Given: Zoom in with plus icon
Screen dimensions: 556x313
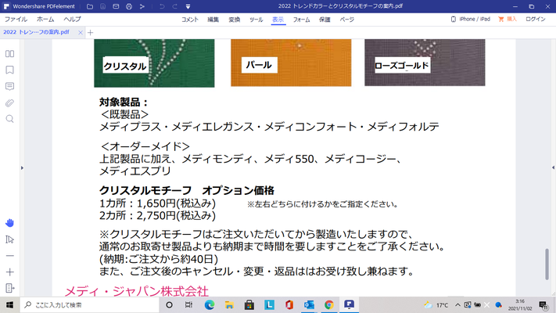Looking at the screenshot, I should click(x=10, y=272).
